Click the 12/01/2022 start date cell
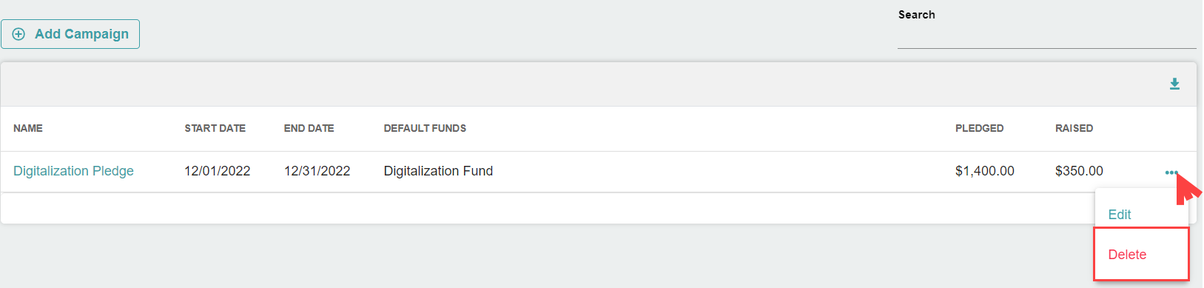The height and width of the screenshot is (288, 1204). tap(218, 171)
